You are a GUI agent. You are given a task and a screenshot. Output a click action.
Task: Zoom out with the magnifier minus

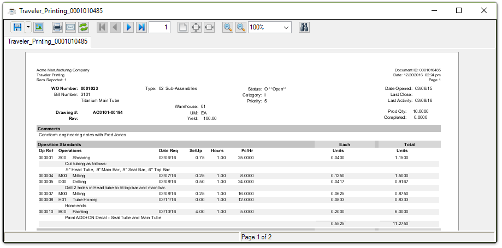pos(241,27)
